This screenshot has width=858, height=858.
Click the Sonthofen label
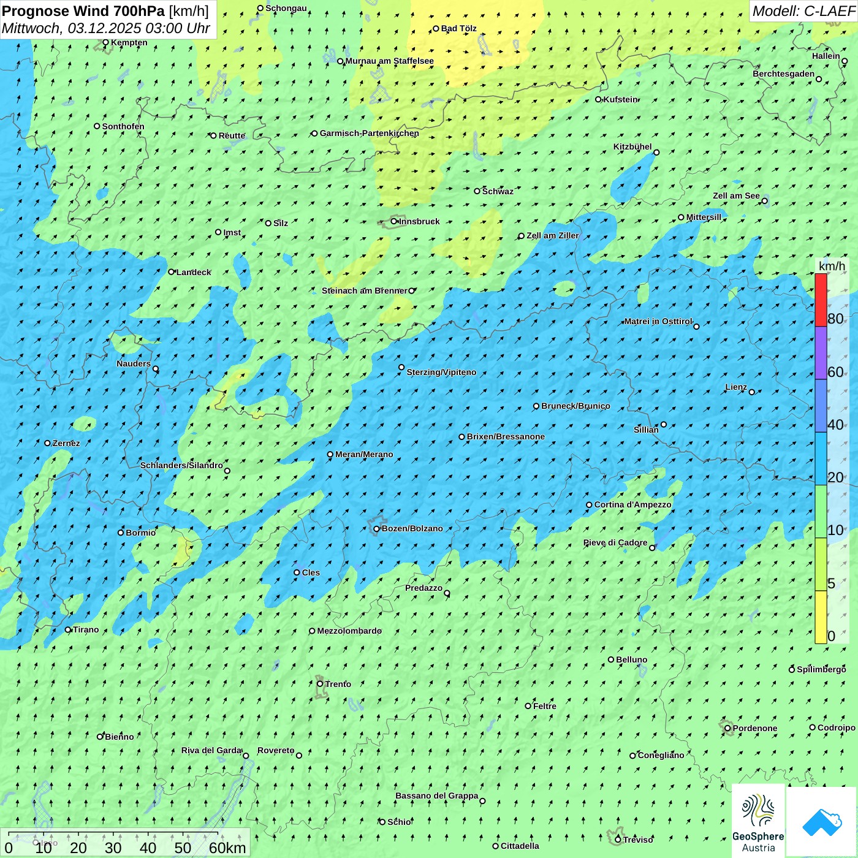123,126
